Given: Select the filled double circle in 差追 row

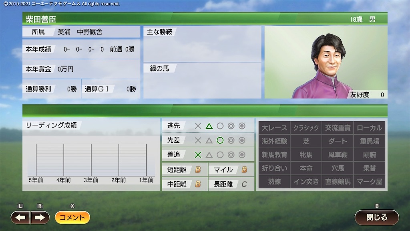Looking at the screenshot, I should [x=242, y=155].
